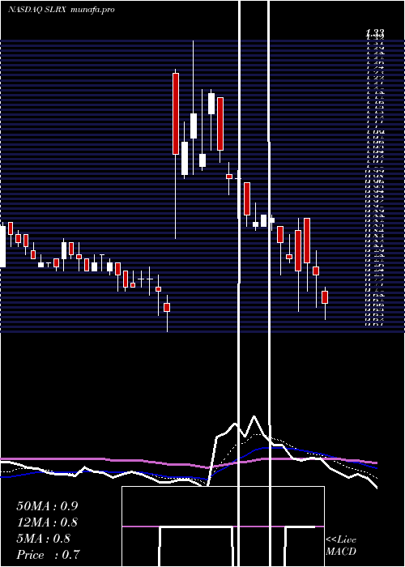
Task: Click the '12MA : 0.8' label
Action: tap(47, 522)
